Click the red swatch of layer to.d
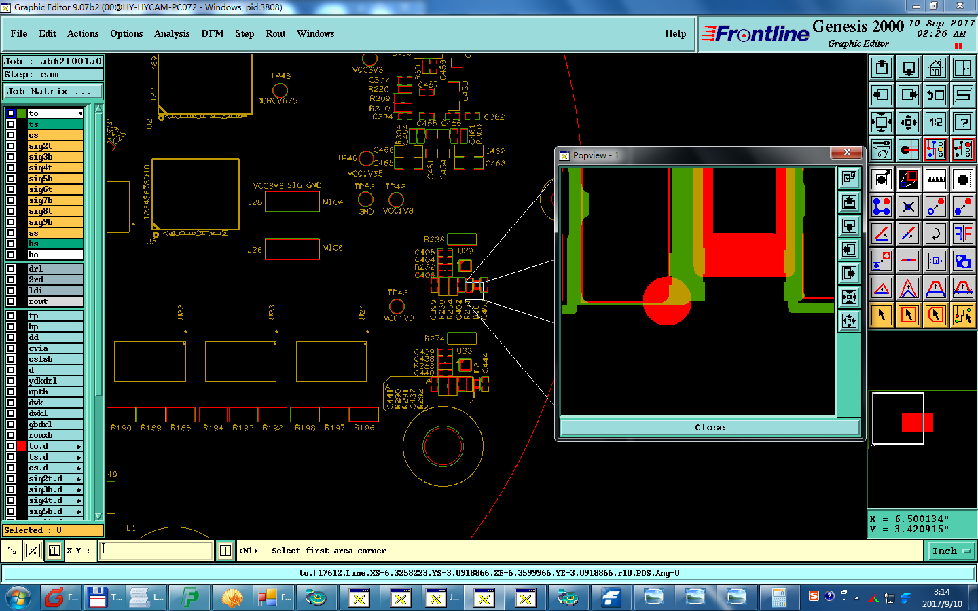This screenshot has width=978, height=611. (22, 446)
